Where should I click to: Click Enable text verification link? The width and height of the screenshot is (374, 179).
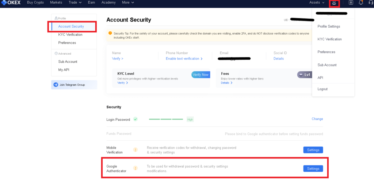184,59
